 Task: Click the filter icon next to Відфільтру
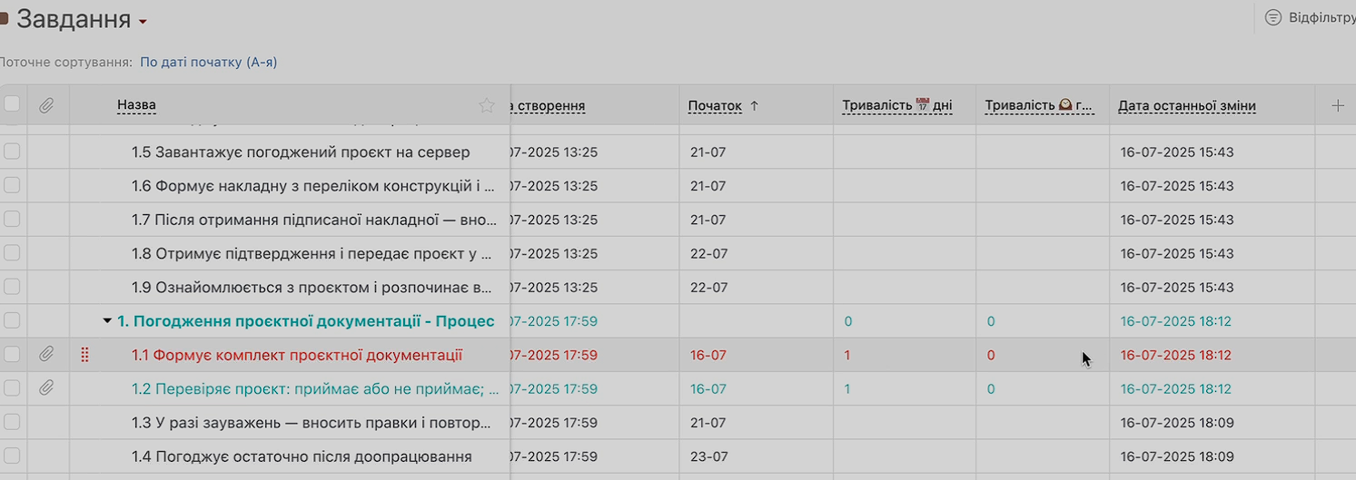[1273, 17]
